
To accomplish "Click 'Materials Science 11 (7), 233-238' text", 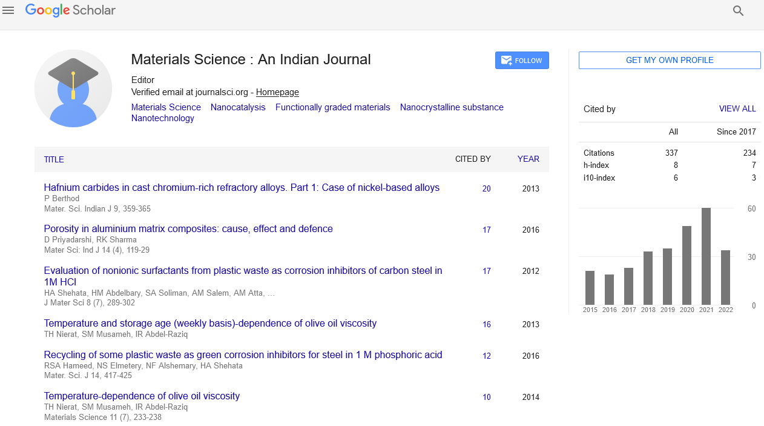I will 103,417.
